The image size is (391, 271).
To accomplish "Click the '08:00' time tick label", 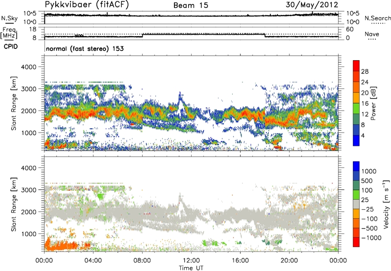I will (142, 261).
